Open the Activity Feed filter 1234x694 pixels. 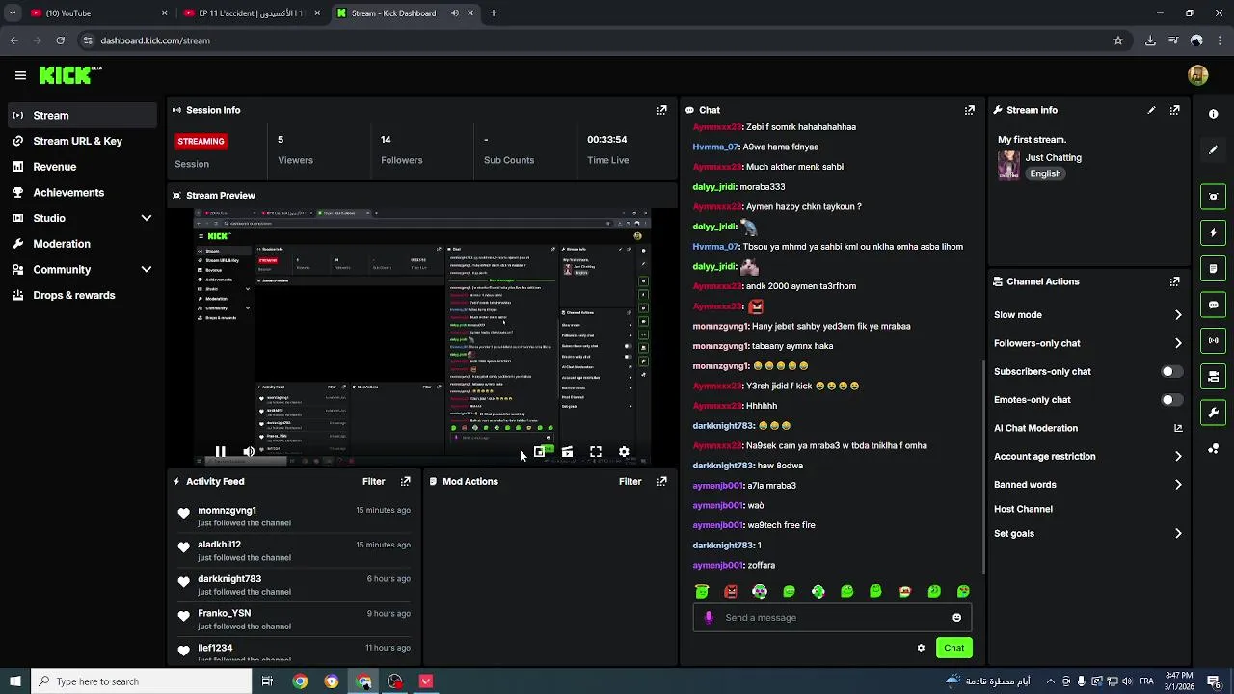point(373,481)
